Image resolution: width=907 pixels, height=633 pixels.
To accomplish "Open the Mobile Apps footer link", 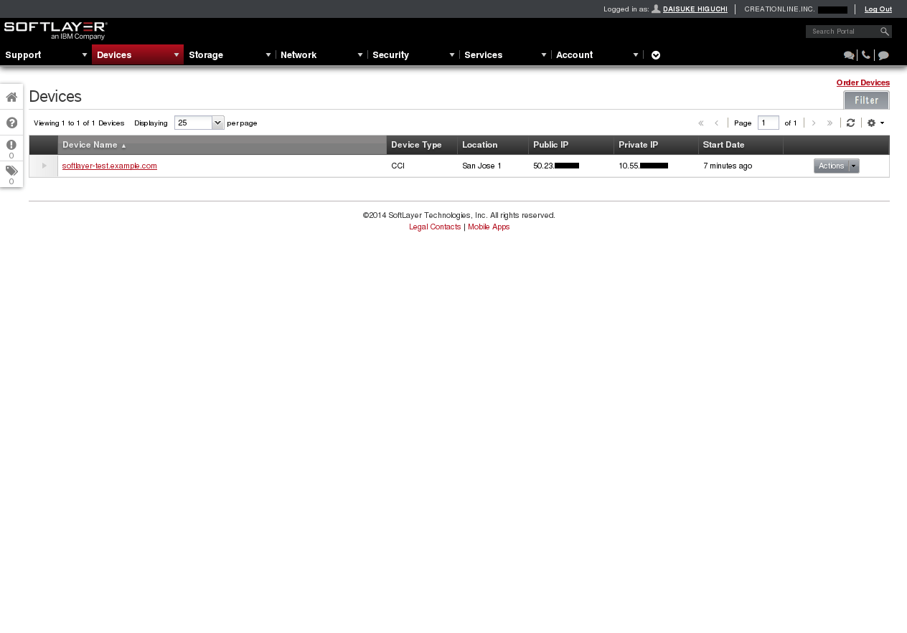I will [x=489, y=227].
